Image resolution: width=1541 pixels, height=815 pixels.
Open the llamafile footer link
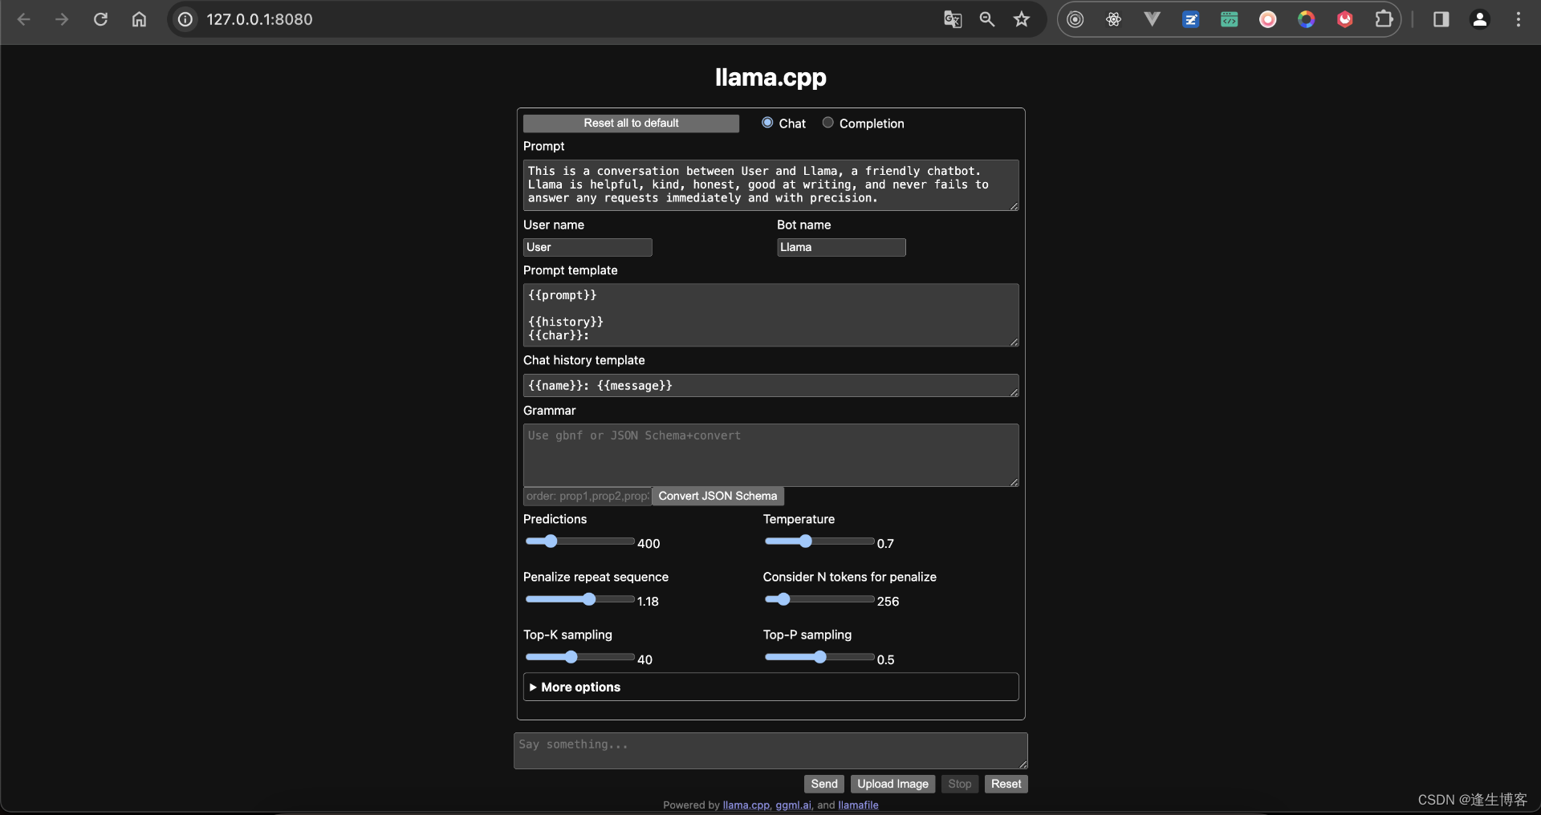pyautogui.click(x=858, y=805)
